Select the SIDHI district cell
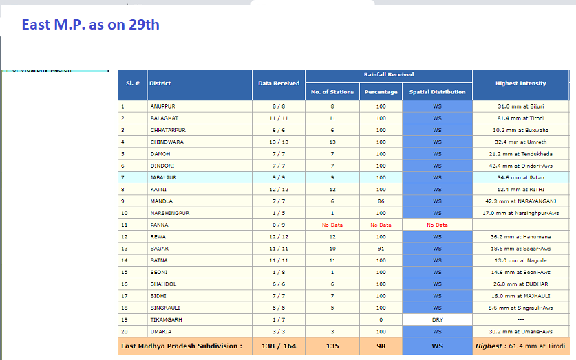 200,296
